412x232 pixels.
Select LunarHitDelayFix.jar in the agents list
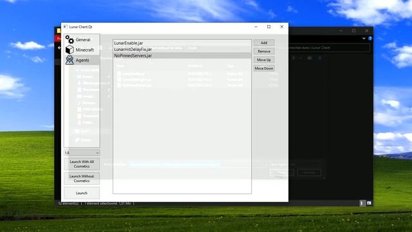tap(182, 49)
